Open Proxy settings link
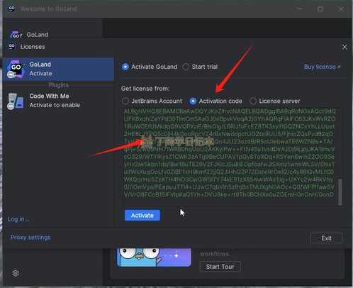353x288 pixels. click(30, 238)
